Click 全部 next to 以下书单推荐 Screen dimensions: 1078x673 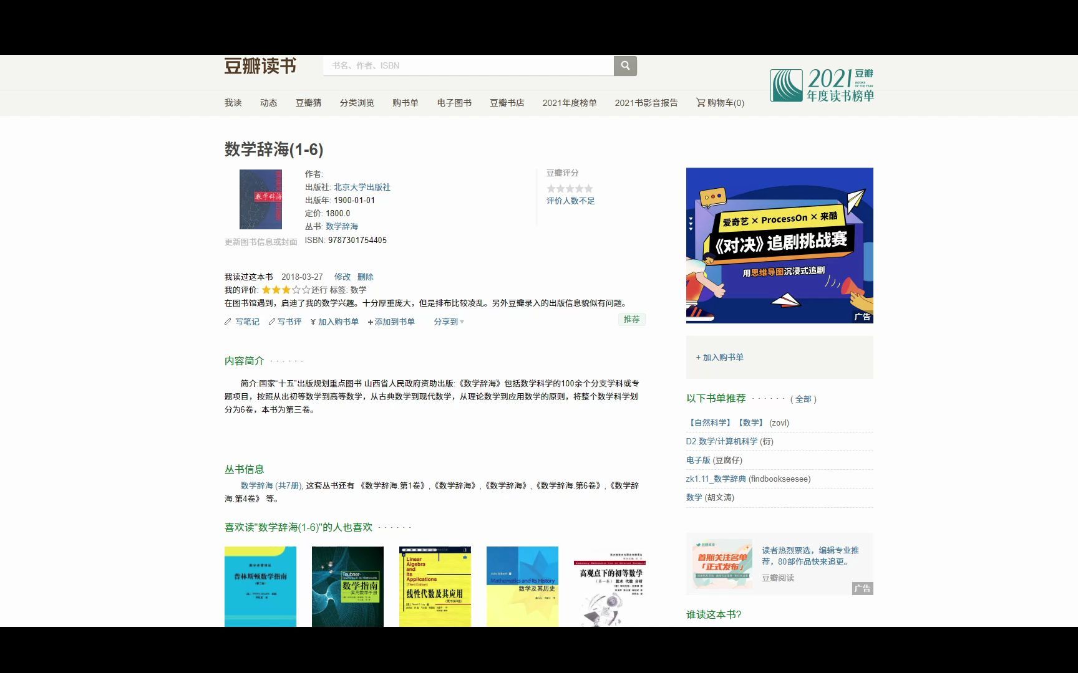804,399
